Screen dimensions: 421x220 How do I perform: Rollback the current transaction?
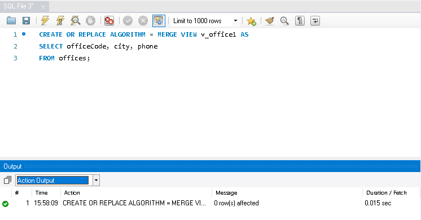tap(143, 21)
